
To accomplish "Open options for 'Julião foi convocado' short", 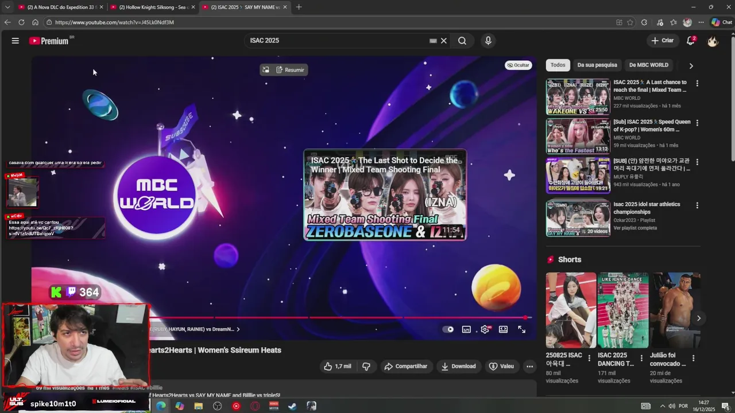I will click(693, 358).
